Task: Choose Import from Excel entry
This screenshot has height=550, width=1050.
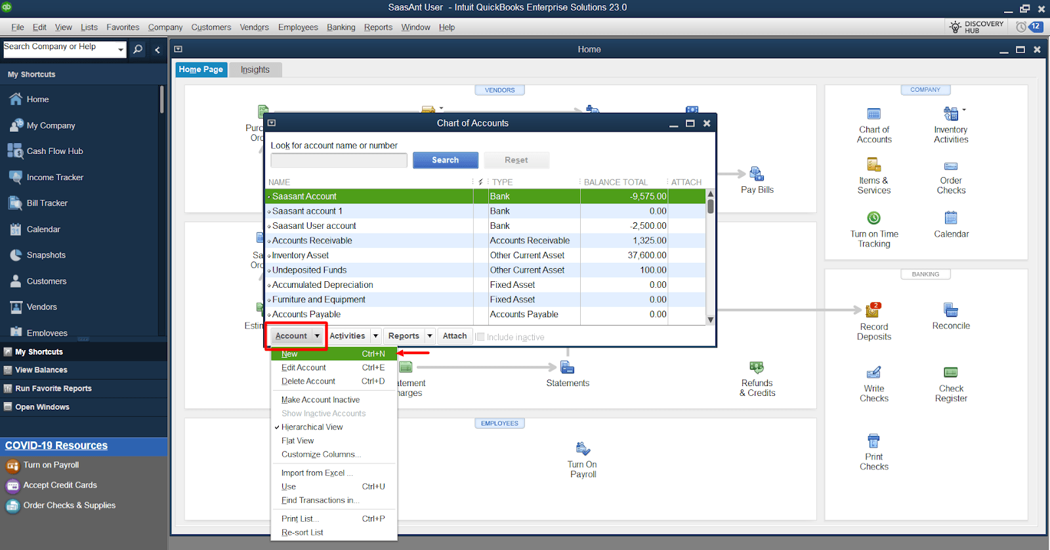Action: point(334,473)
